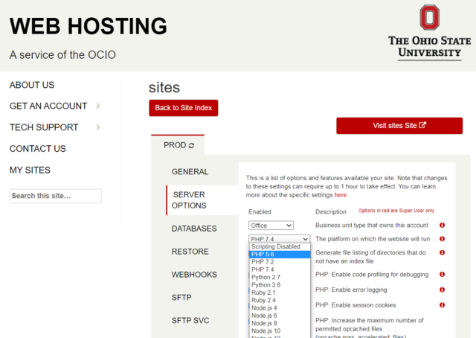The image size is (476, 338).
Task: Click Visit sites Site button
Action: 399,126
